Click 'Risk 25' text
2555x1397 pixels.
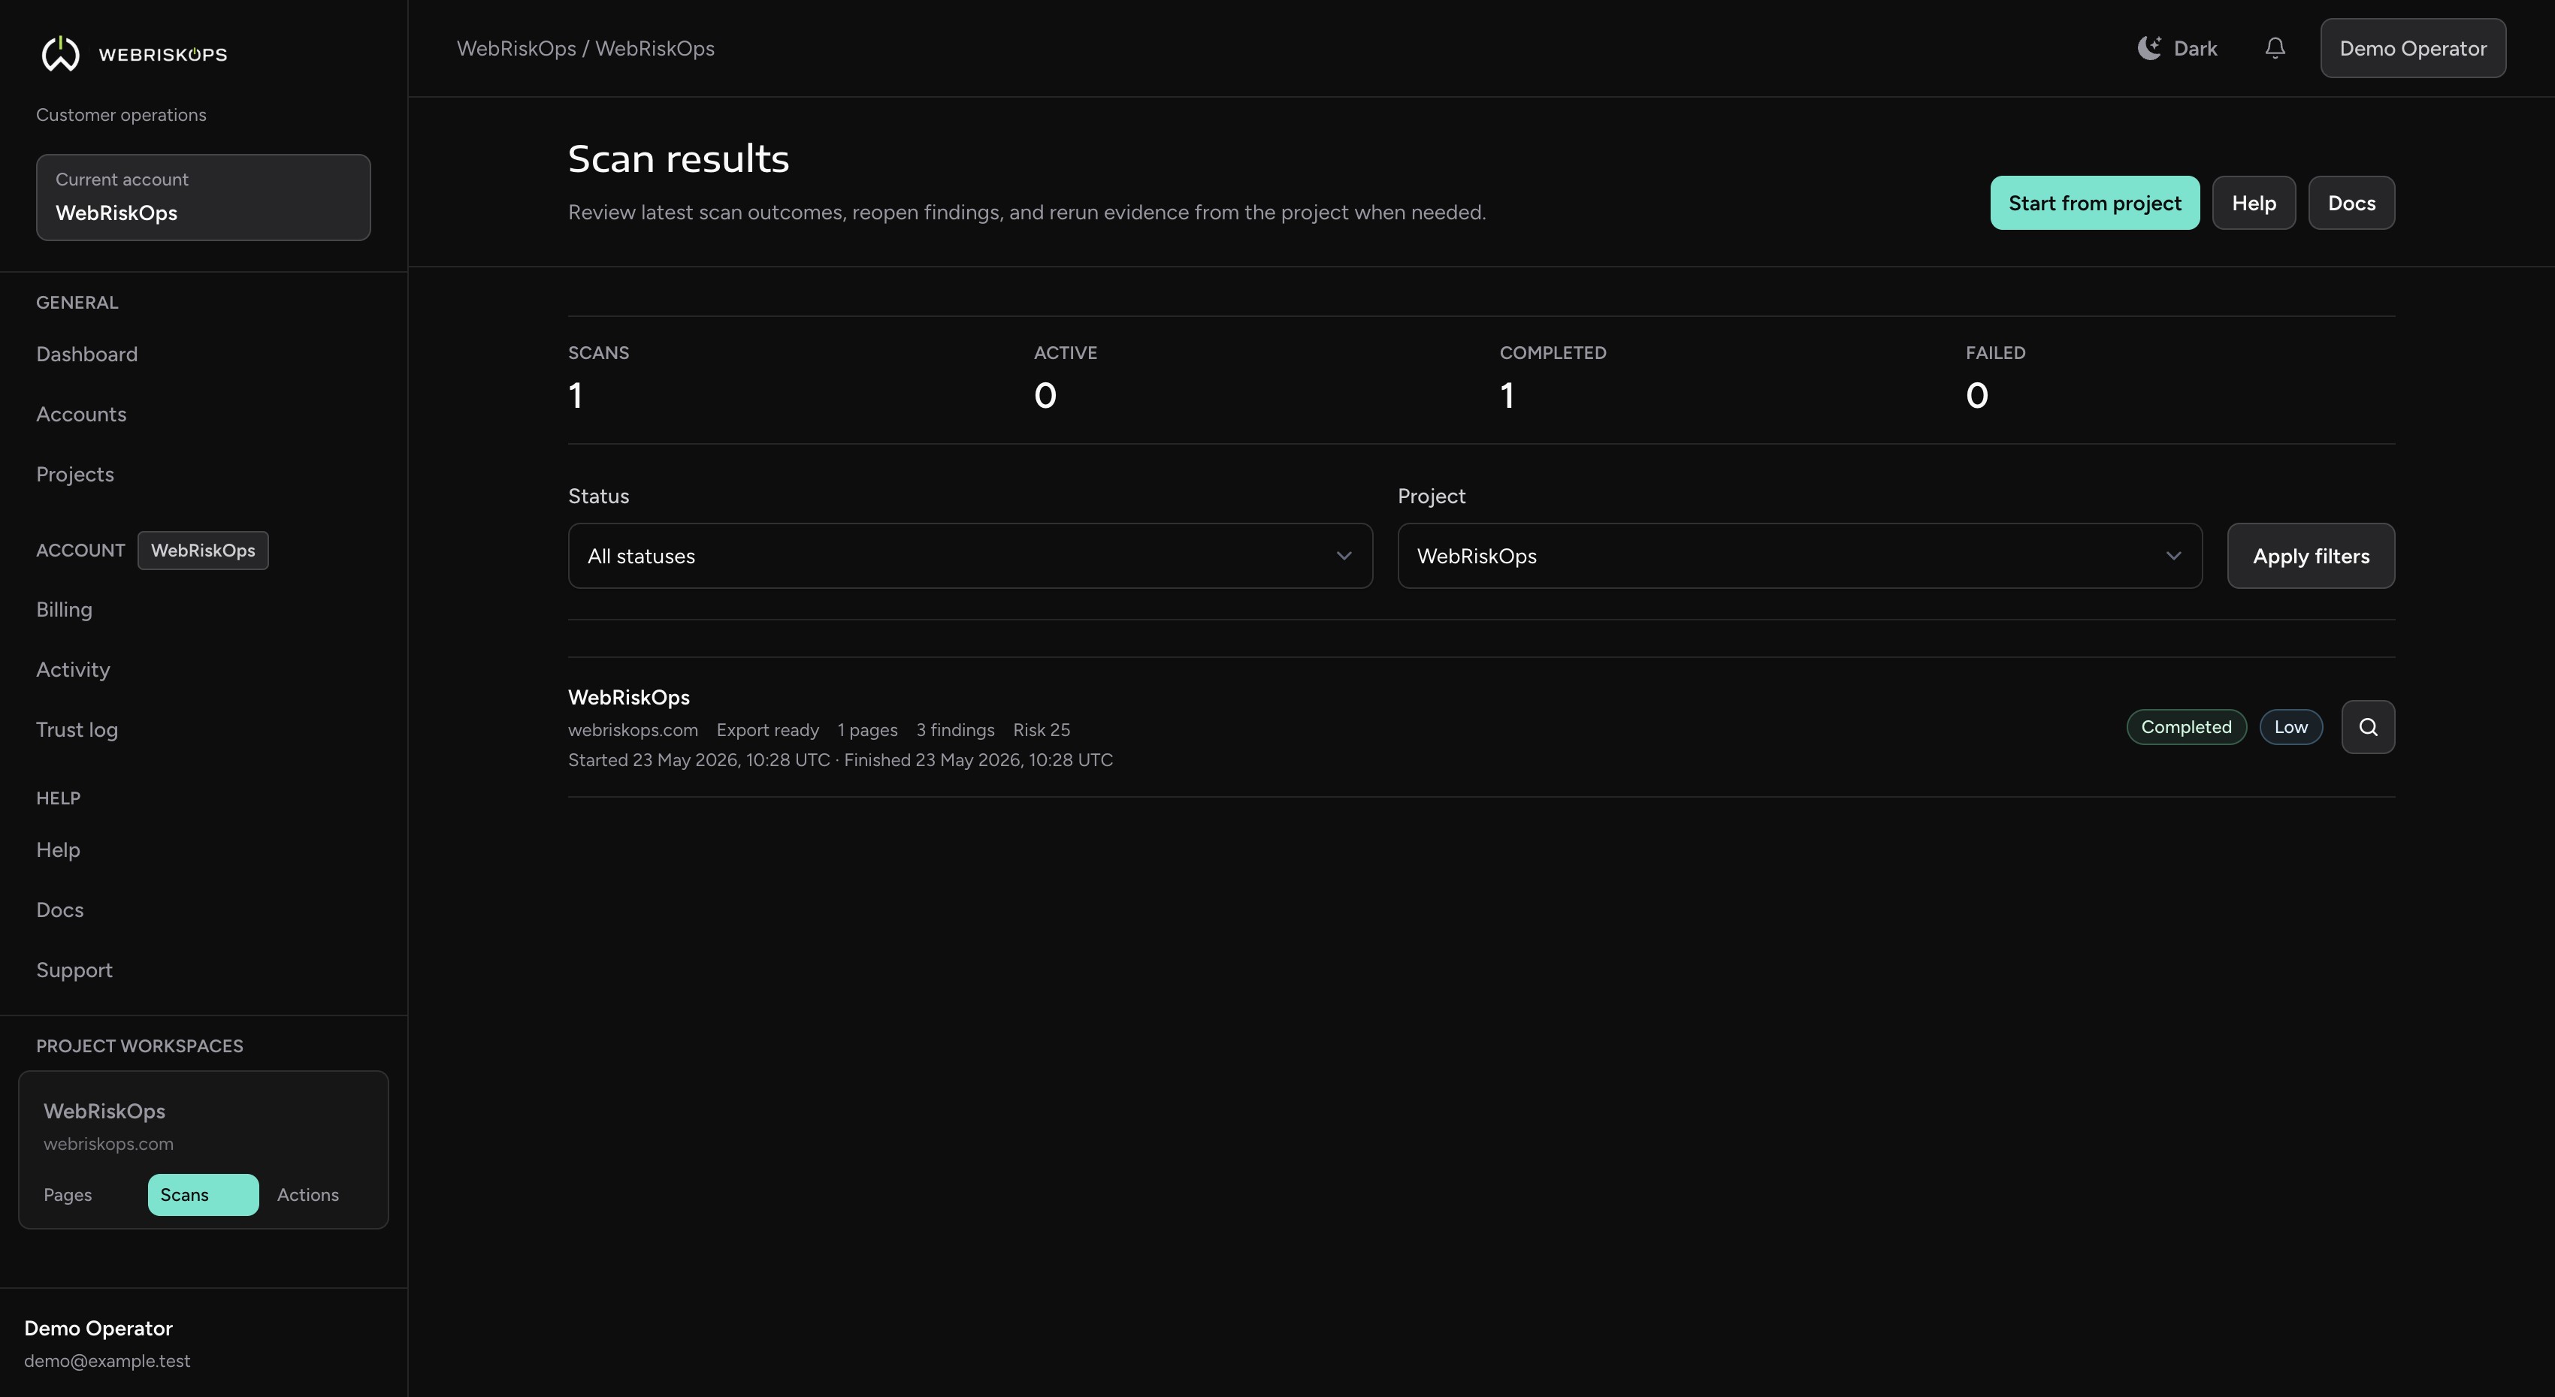1042,730
